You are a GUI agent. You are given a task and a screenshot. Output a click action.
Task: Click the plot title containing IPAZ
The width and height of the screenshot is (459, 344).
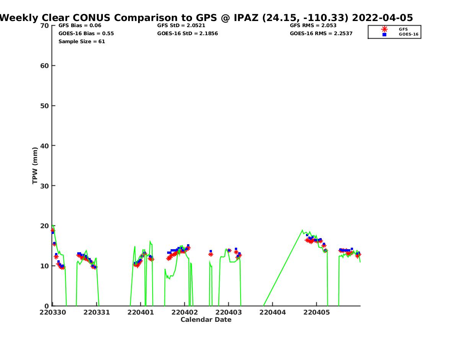[206, 18]
